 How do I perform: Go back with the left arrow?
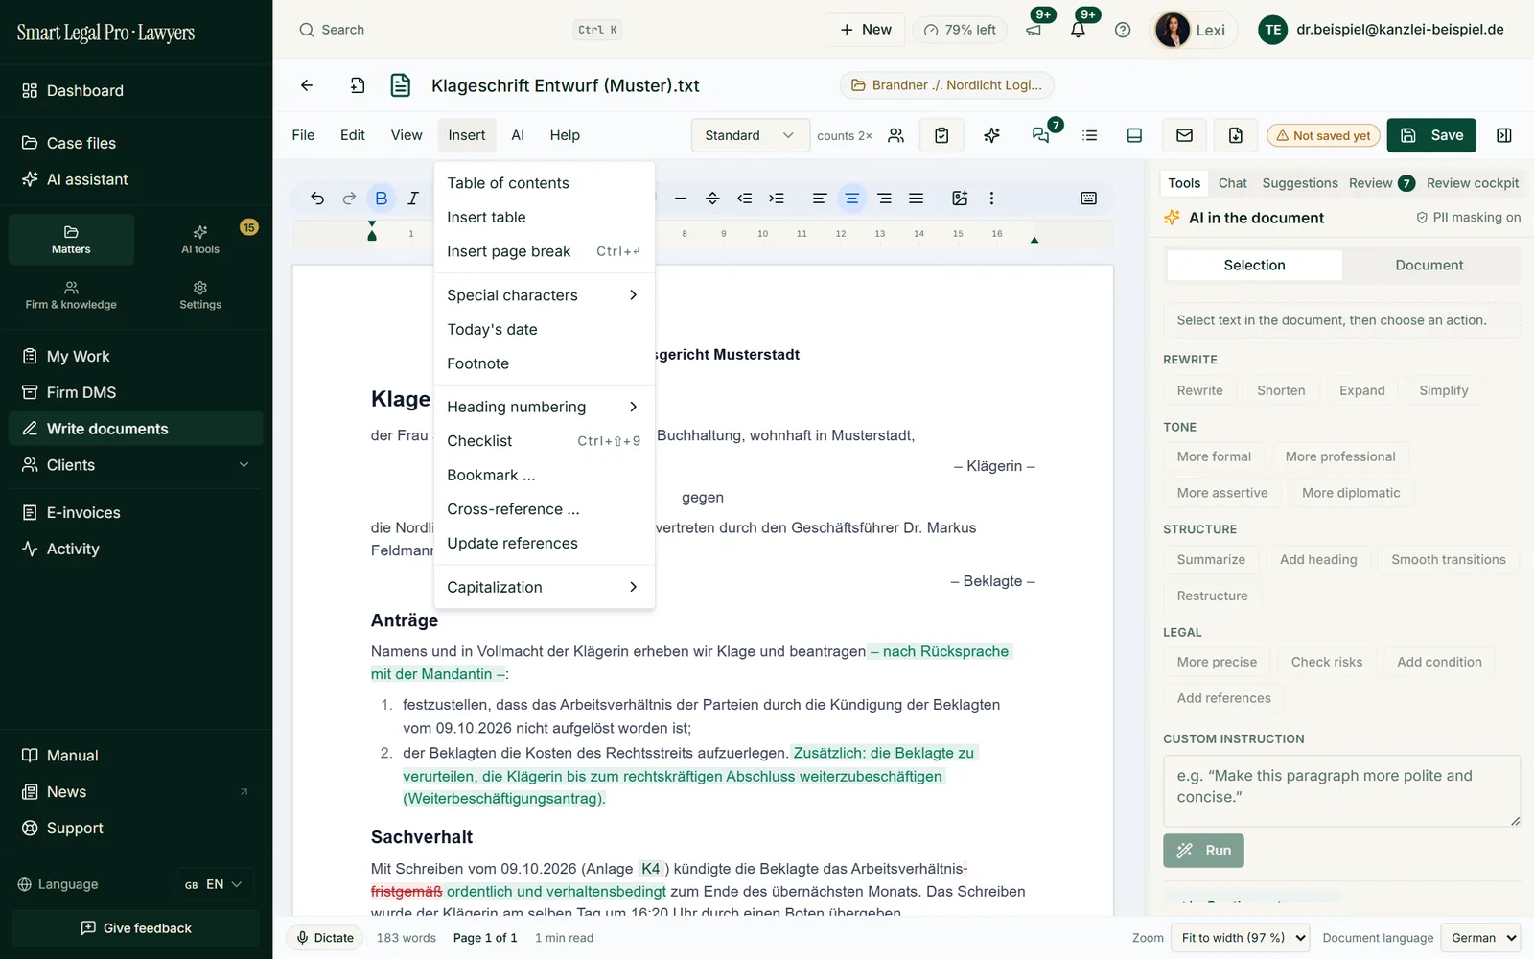[307, 85]
